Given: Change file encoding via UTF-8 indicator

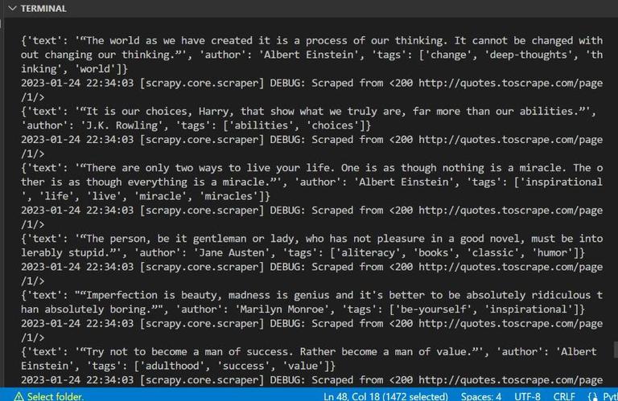Looking at the screenshot, I should (x=527, y=396).
